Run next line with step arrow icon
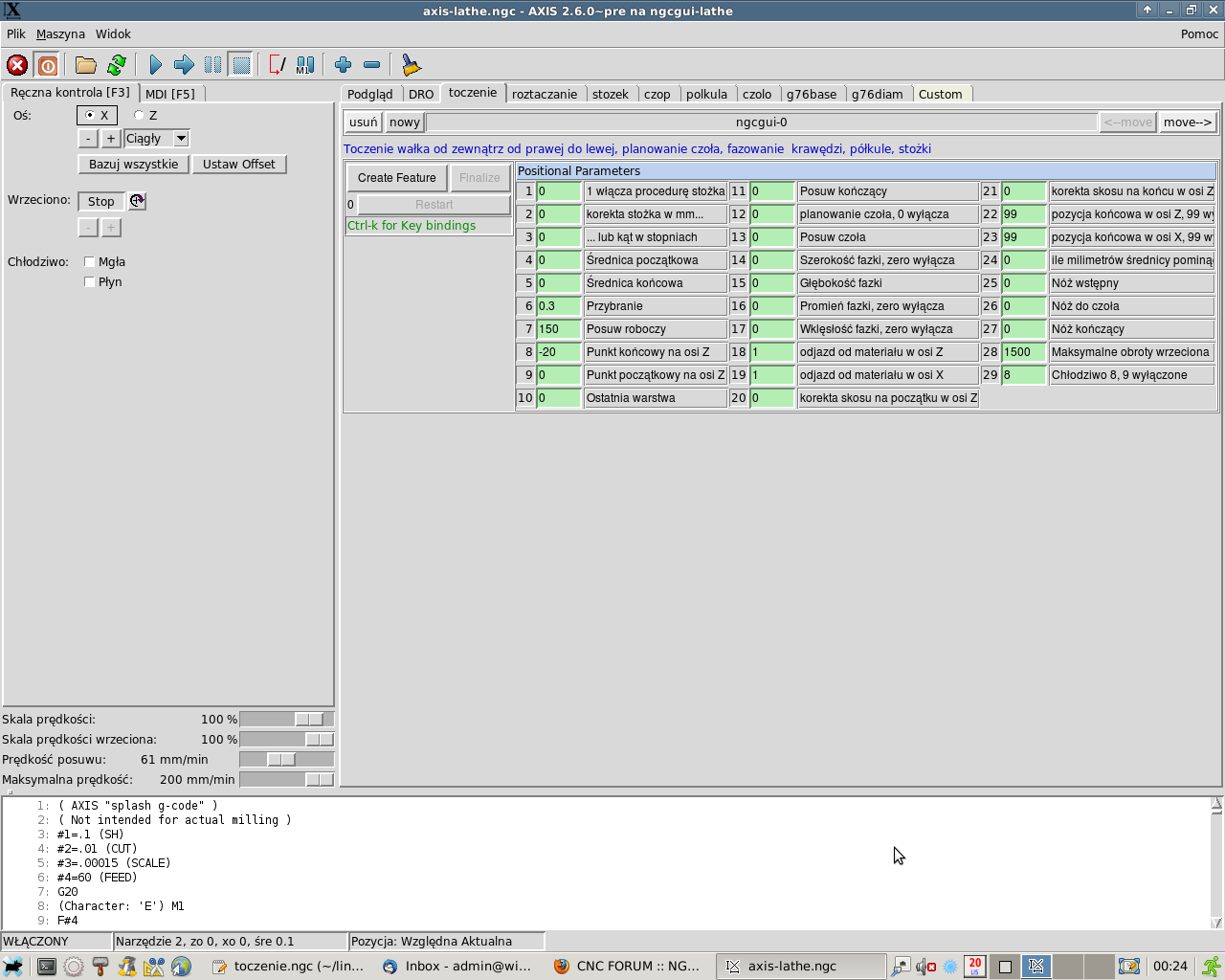This screenshot has width=1225, height=980. (184, 65)
